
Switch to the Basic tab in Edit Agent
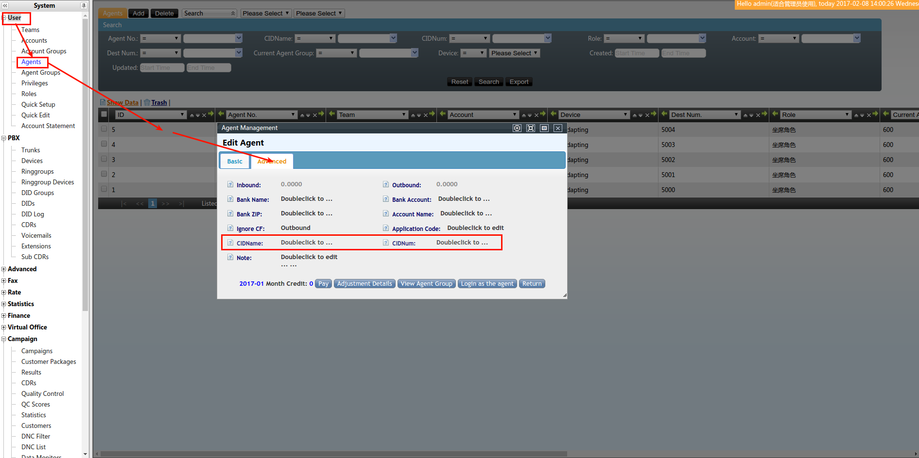[235, 161]
